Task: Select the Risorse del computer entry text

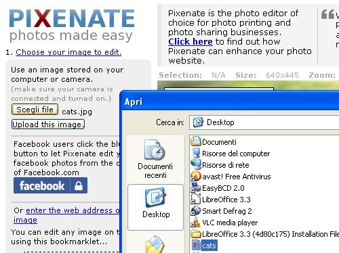Action: [236, 154]
